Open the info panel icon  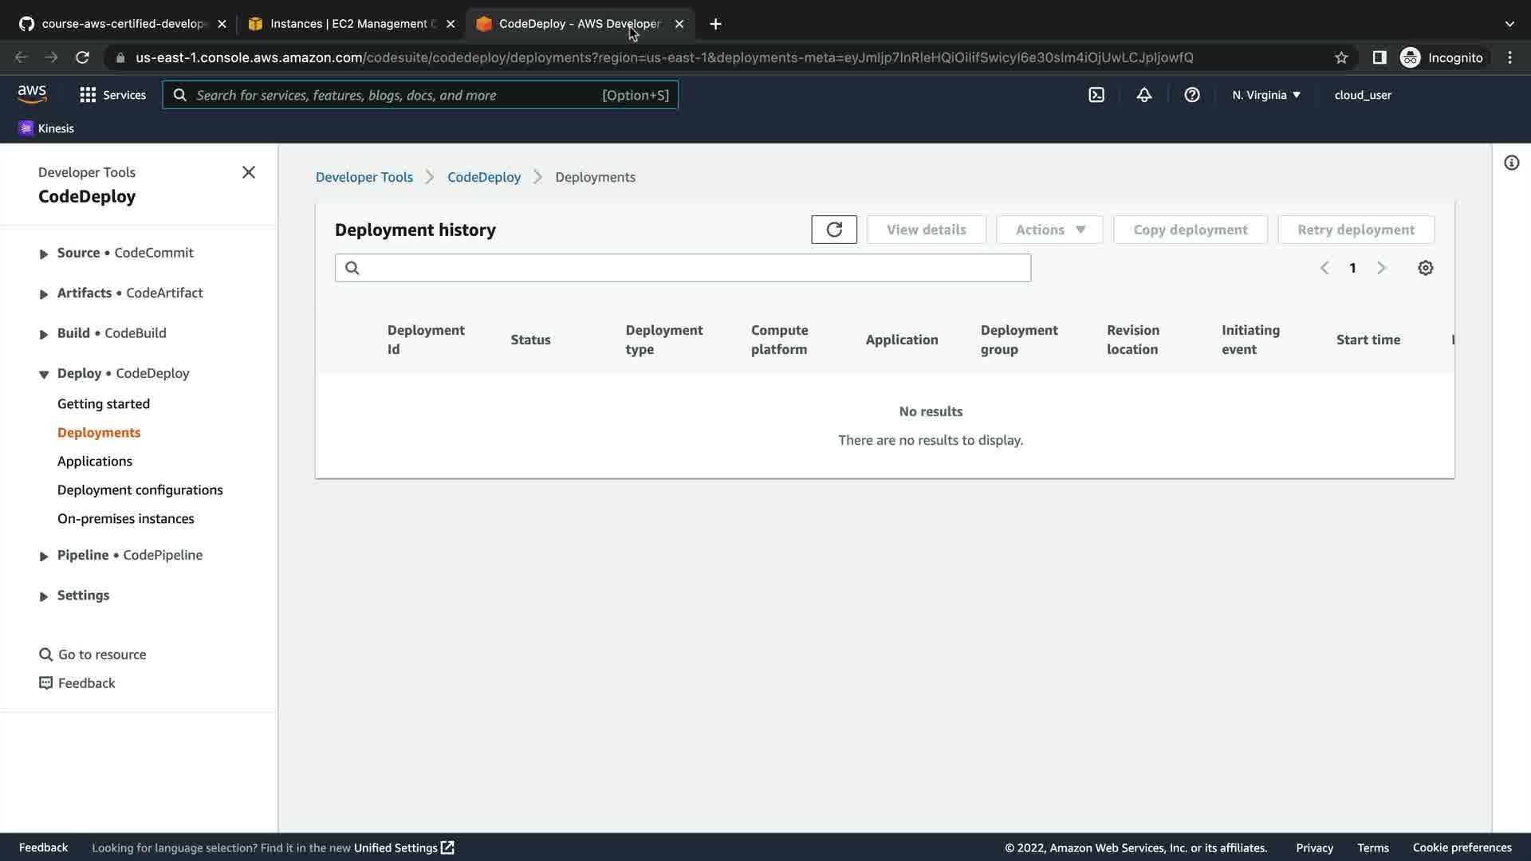point(1511,163)
